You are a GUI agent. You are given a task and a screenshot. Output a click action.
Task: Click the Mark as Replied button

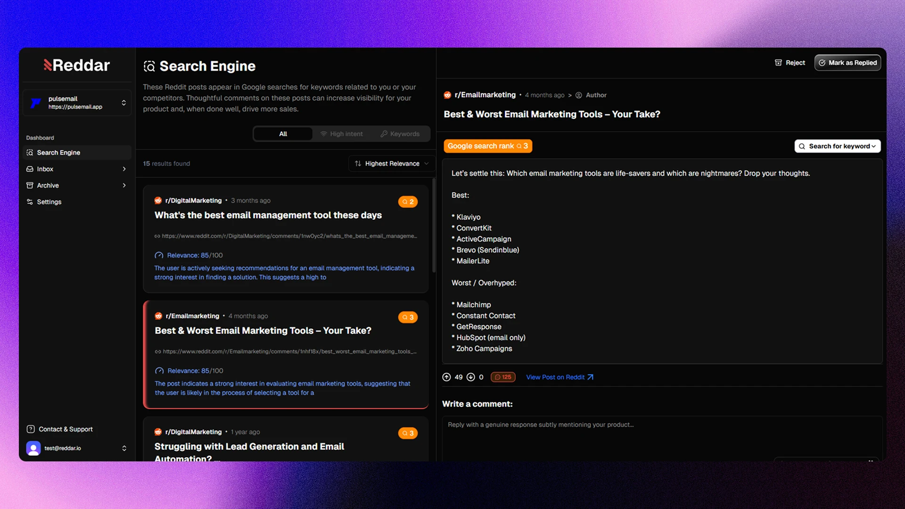(x=847, y=63)
